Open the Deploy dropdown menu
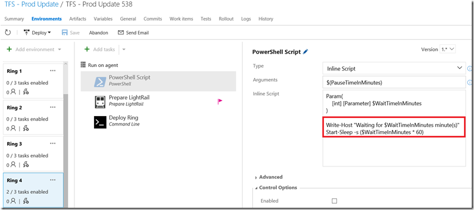 (37, 32)
